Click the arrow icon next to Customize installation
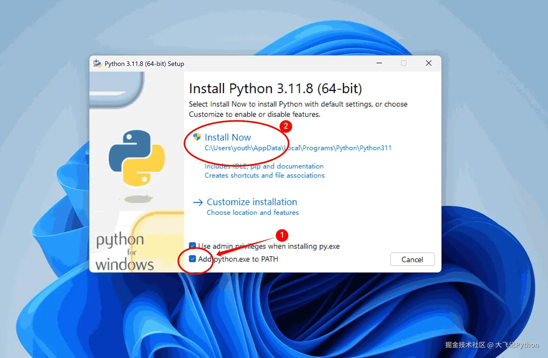This screenshot has width=548, height=358. click(198, 202)
